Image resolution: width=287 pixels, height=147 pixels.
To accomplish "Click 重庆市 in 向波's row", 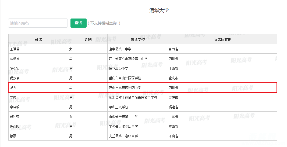I will point(173,98).
